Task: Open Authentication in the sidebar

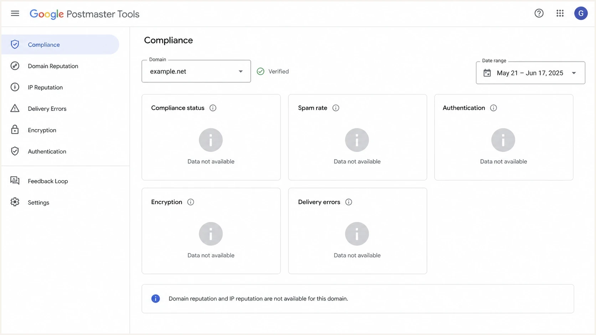Action: click(x=60, y=151)
